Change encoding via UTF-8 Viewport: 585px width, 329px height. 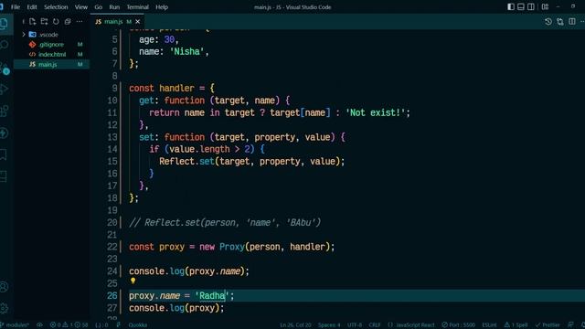[355, 325]
